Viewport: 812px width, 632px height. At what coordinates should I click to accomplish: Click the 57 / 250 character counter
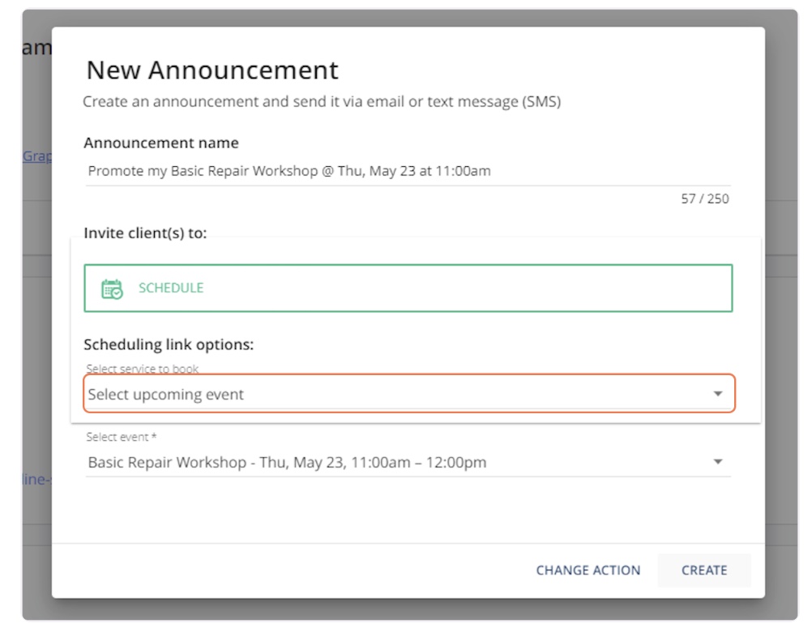pos(704,199)
